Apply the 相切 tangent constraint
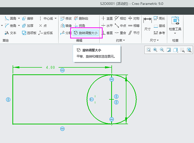Screen dimensions: 194x143 120,19
